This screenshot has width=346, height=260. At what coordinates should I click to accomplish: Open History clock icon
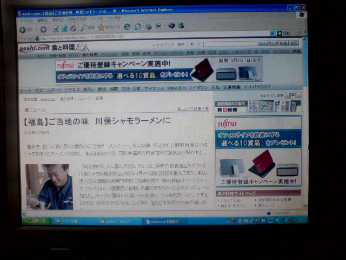tap(127, 27)
